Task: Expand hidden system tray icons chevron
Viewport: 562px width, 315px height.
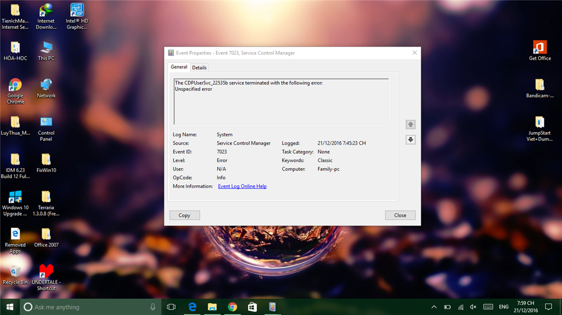Action: [434, 307]
